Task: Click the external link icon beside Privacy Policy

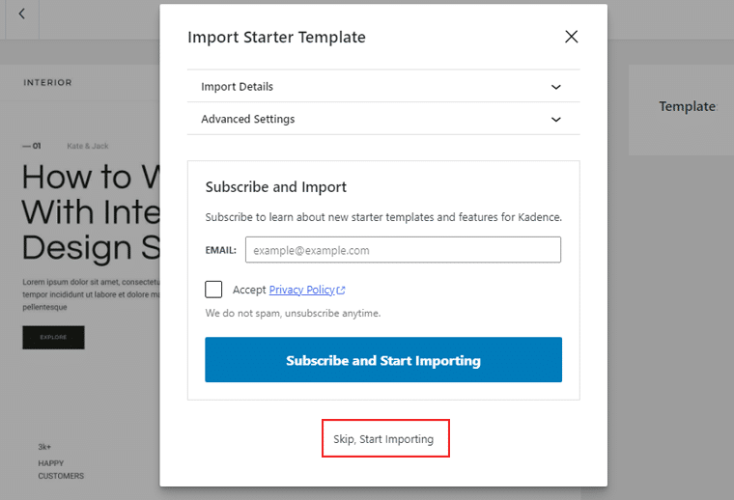Action: pos(341,291)
